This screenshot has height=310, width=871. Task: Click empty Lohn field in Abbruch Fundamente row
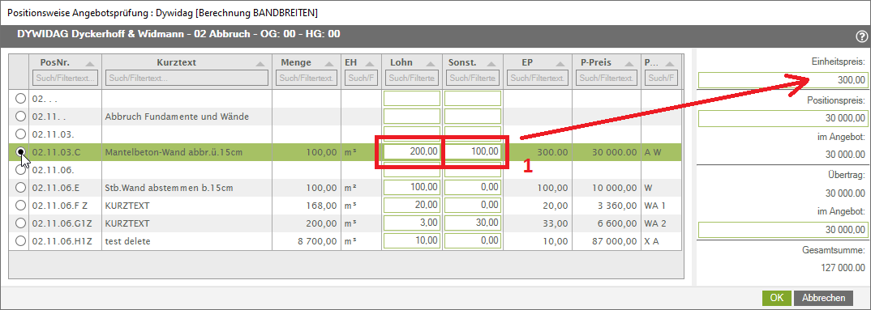point(412,117)
